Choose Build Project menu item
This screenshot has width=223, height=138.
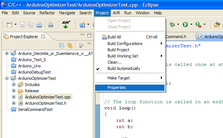129,50
